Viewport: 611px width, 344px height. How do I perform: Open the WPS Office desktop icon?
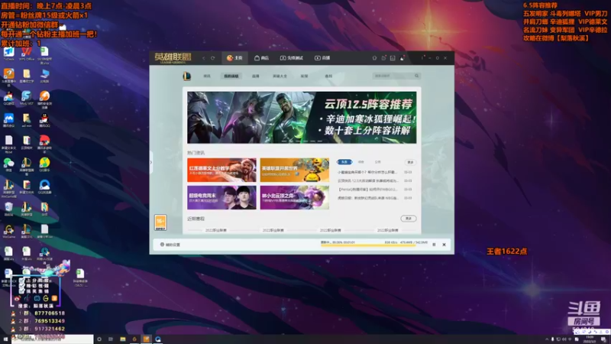coord(27,54)
